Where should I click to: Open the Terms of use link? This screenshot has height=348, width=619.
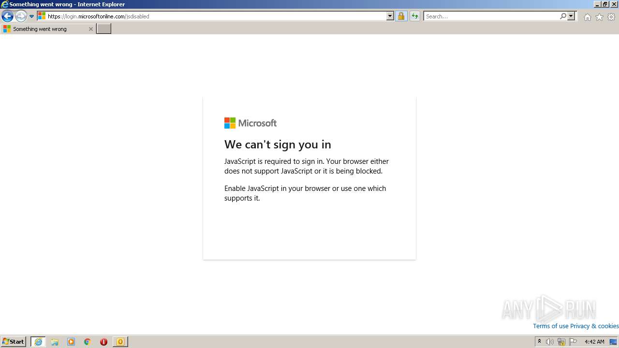[x=551, y=326]
